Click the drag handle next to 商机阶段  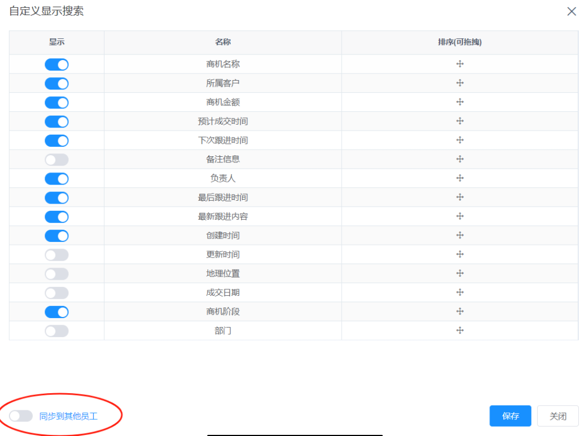click(460, 311)
